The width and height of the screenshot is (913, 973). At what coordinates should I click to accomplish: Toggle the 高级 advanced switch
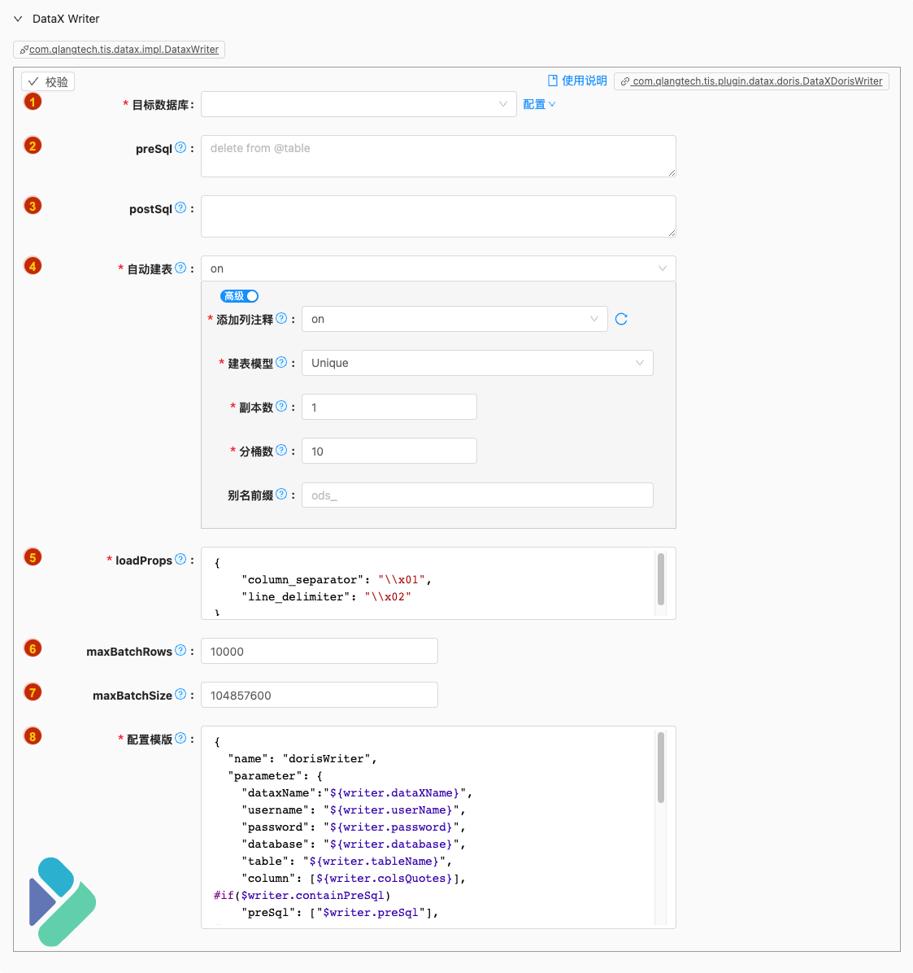click(239, 296)
